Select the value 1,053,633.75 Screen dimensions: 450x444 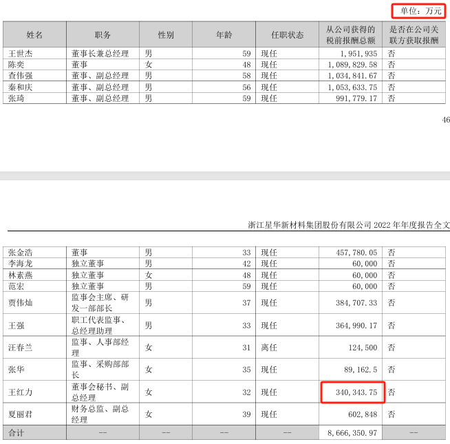pos(352,87)
